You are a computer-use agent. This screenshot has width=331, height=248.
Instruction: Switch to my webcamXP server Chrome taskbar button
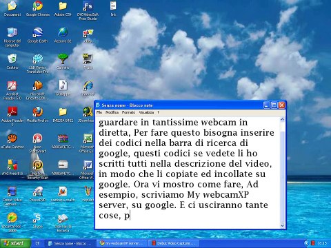(122, 243)
